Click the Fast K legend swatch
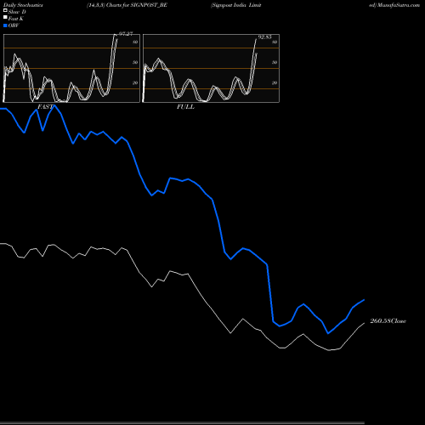Viewport: 425px width, 425px height. click(5, 18)
